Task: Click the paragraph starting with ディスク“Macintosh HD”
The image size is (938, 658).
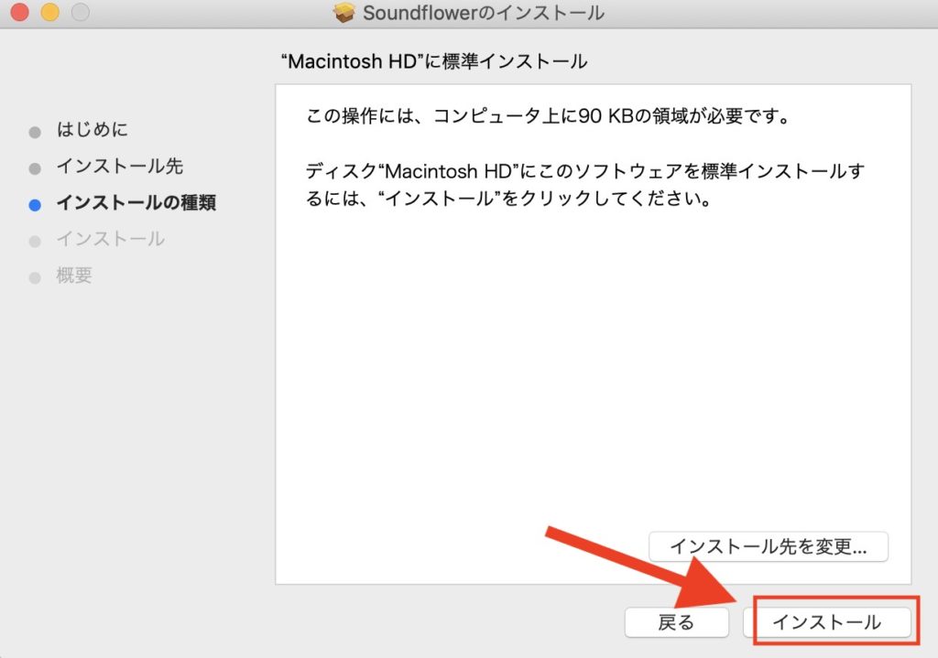Action: click(586, 185)
